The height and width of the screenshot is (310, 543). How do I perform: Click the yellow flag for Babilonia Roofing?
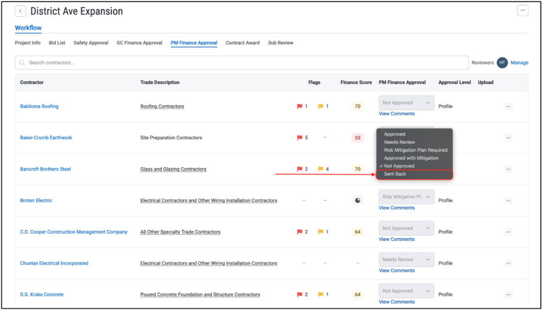point(321,107)
